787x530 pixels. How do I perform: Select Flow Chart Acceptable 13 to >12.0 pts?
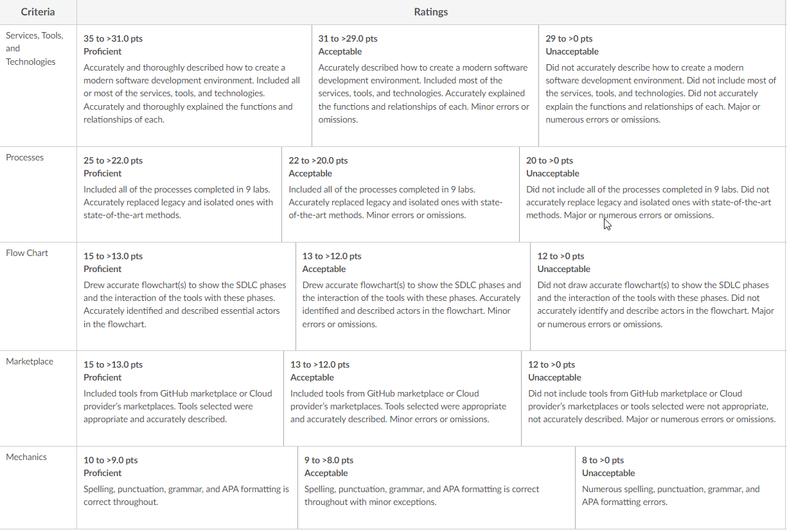[x=413, y=296]
